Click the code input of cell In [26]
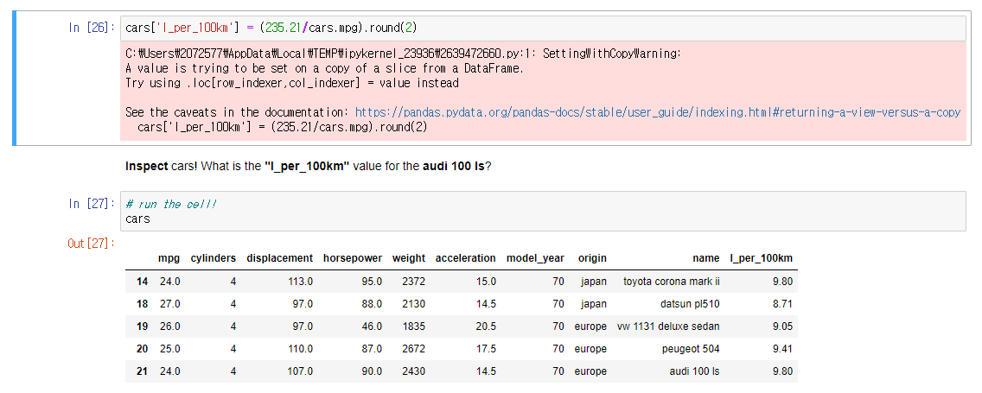This screenshot has height=393, width=982. point(543,29)
